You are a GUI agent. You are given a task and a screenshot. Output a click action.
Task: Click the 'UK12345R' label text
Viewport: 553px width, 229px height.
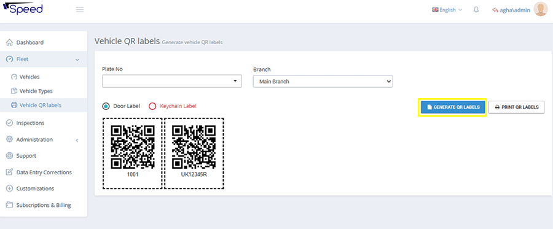(x=194, y=174)
